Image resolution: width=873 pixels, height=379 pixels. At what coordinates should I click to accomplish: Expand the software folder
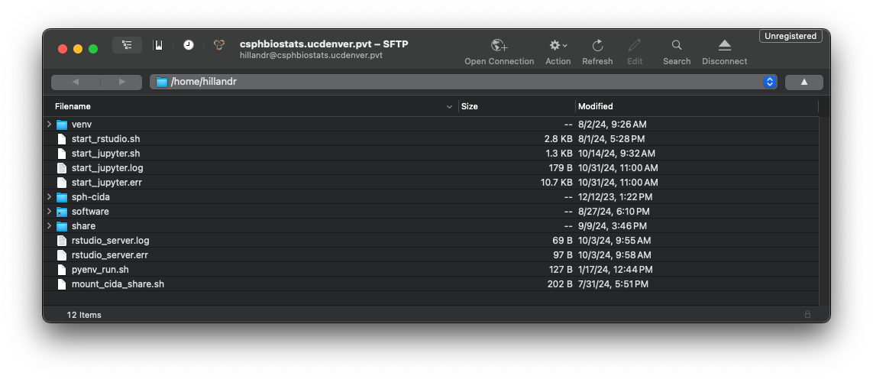[49, 211]
